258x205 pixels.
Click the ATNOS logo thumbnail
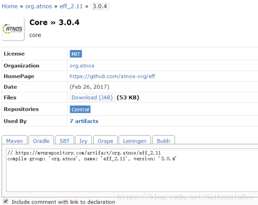[x=13, y=29]
